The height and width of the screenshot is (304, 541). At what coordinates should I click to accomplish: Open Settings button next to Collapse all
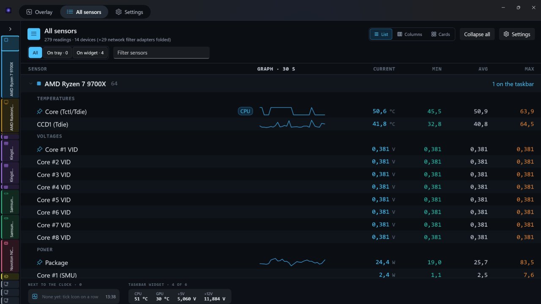[x=517, y=34]
